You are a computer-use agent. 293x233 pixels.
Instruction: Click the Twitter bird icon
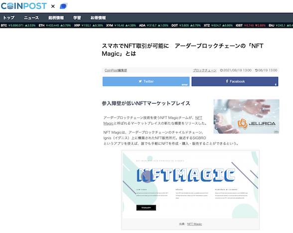pyautogui.click(x=140, y=81)
